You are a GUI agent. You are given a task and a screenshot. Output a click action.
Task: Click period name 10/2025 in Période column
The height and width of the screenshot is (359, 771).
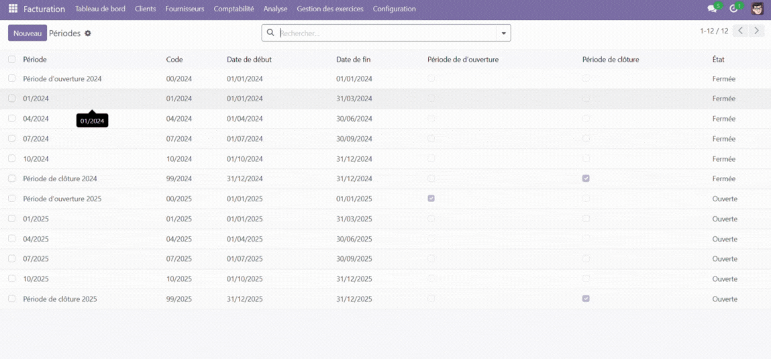click(36, 279)
